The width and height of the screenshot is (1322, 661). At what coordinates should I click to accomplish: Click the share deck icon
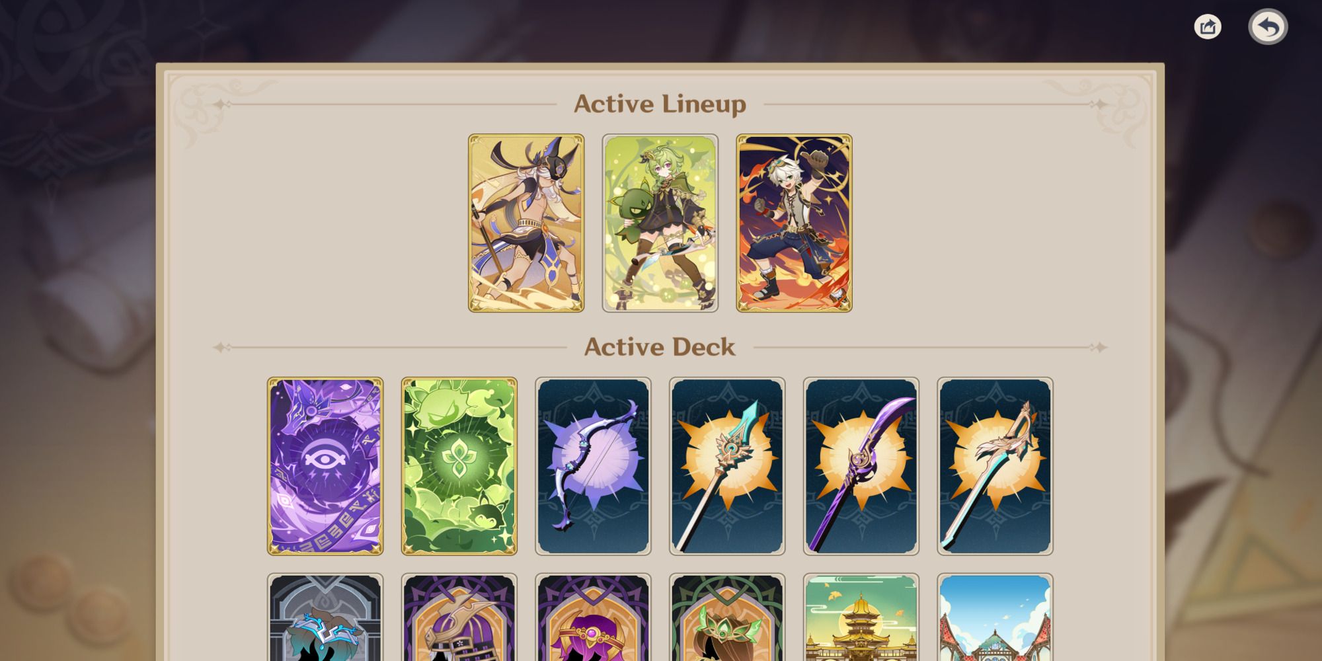(1208, 27)
